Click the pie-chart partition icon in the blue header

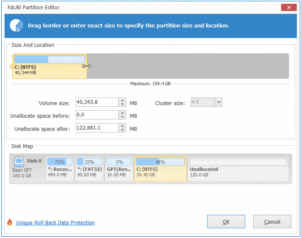(x=16, y=25)
